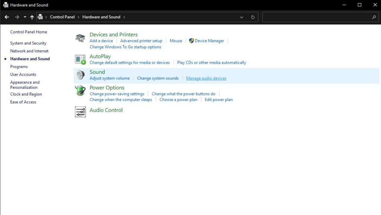Open the Devices and Printers heading
This screenshot has height=215, width=381.
tap(113, 35)
